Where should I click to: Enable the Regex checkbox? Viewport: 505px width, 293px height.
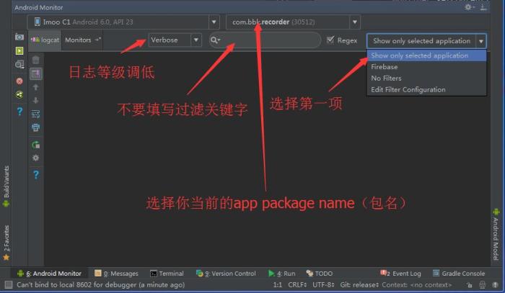pyautogui.click(x=330, y=40)
